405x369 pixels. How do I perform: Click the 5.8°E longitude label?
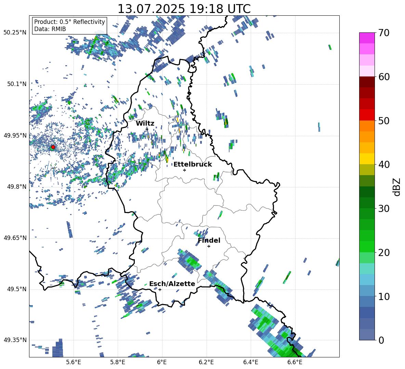pyautogui.click(x=118, y=362)
